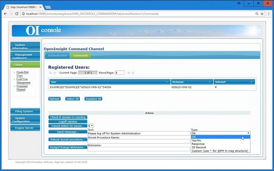Switch to the Authentication tab

point(57,55)
